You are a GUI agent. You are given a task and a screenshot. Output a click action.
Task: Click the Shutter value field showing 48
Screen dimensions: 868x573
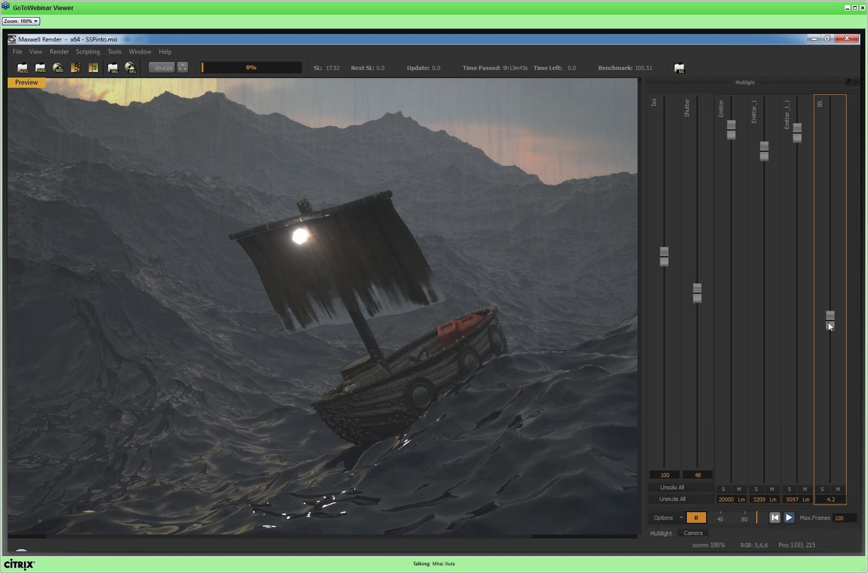[x=698, y=475]
